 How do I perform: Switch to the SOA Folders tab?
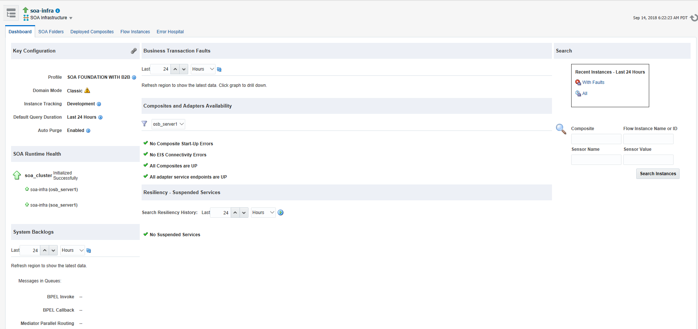pos(51,32)
